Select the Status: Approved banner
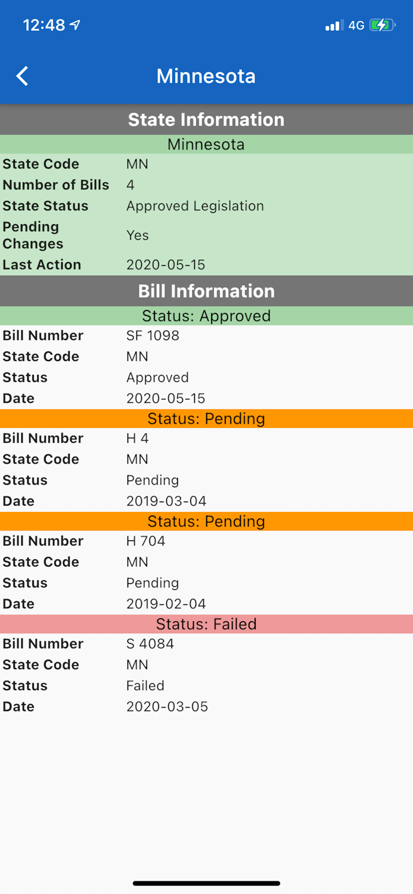Image resolution: width=413 pixels, height=894 pixels. click(x=206, y=316)
